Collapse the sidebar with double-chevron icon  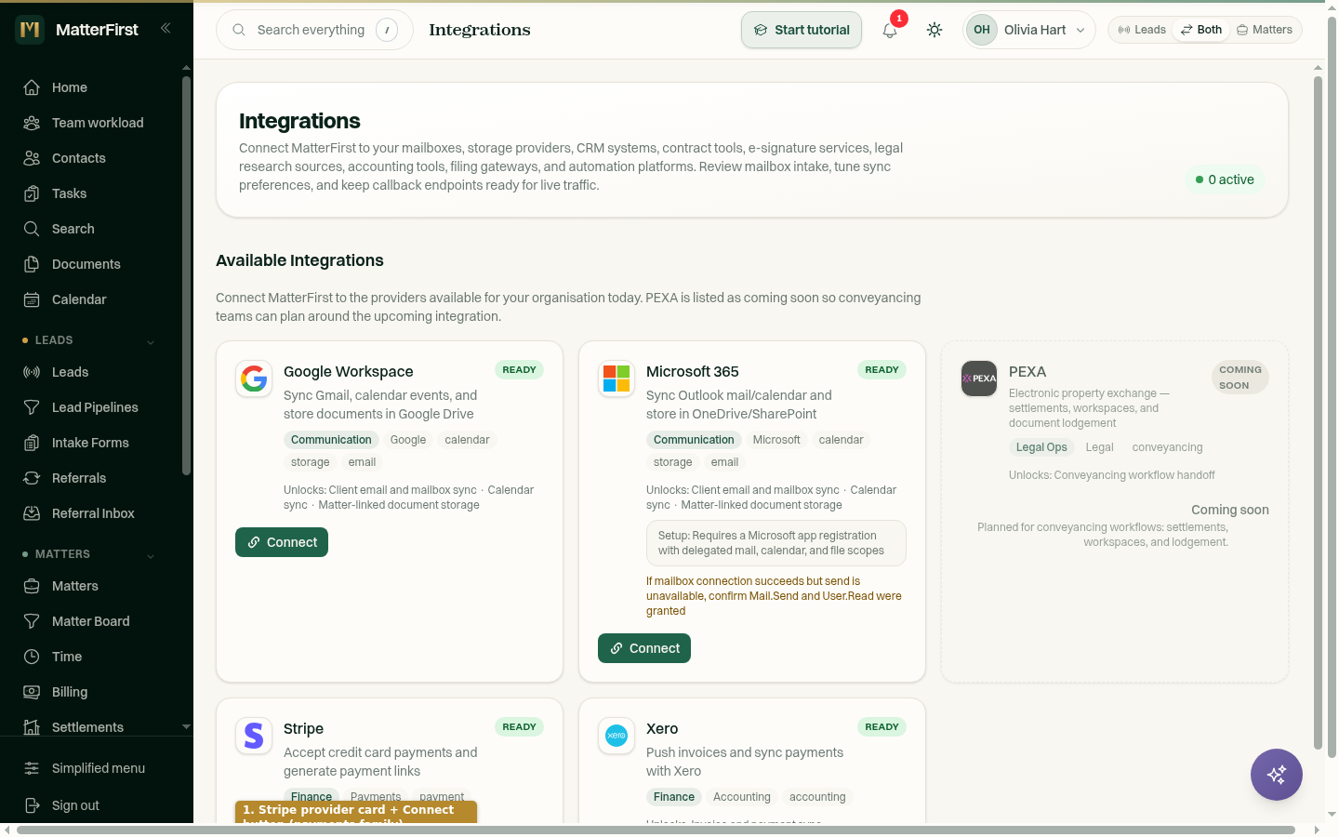click(166, 29)
